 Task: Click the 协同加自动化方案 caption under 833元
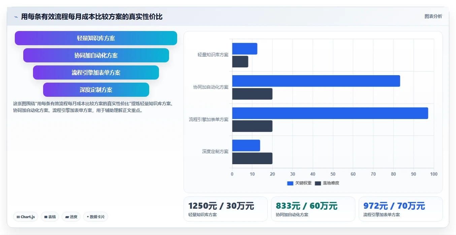click(x=292, y=215)
